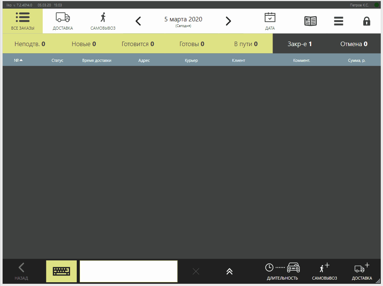The image size is (383, 286).
Task: Click the 5 марта 2020 date label
Action: click(x=183, y=19)
